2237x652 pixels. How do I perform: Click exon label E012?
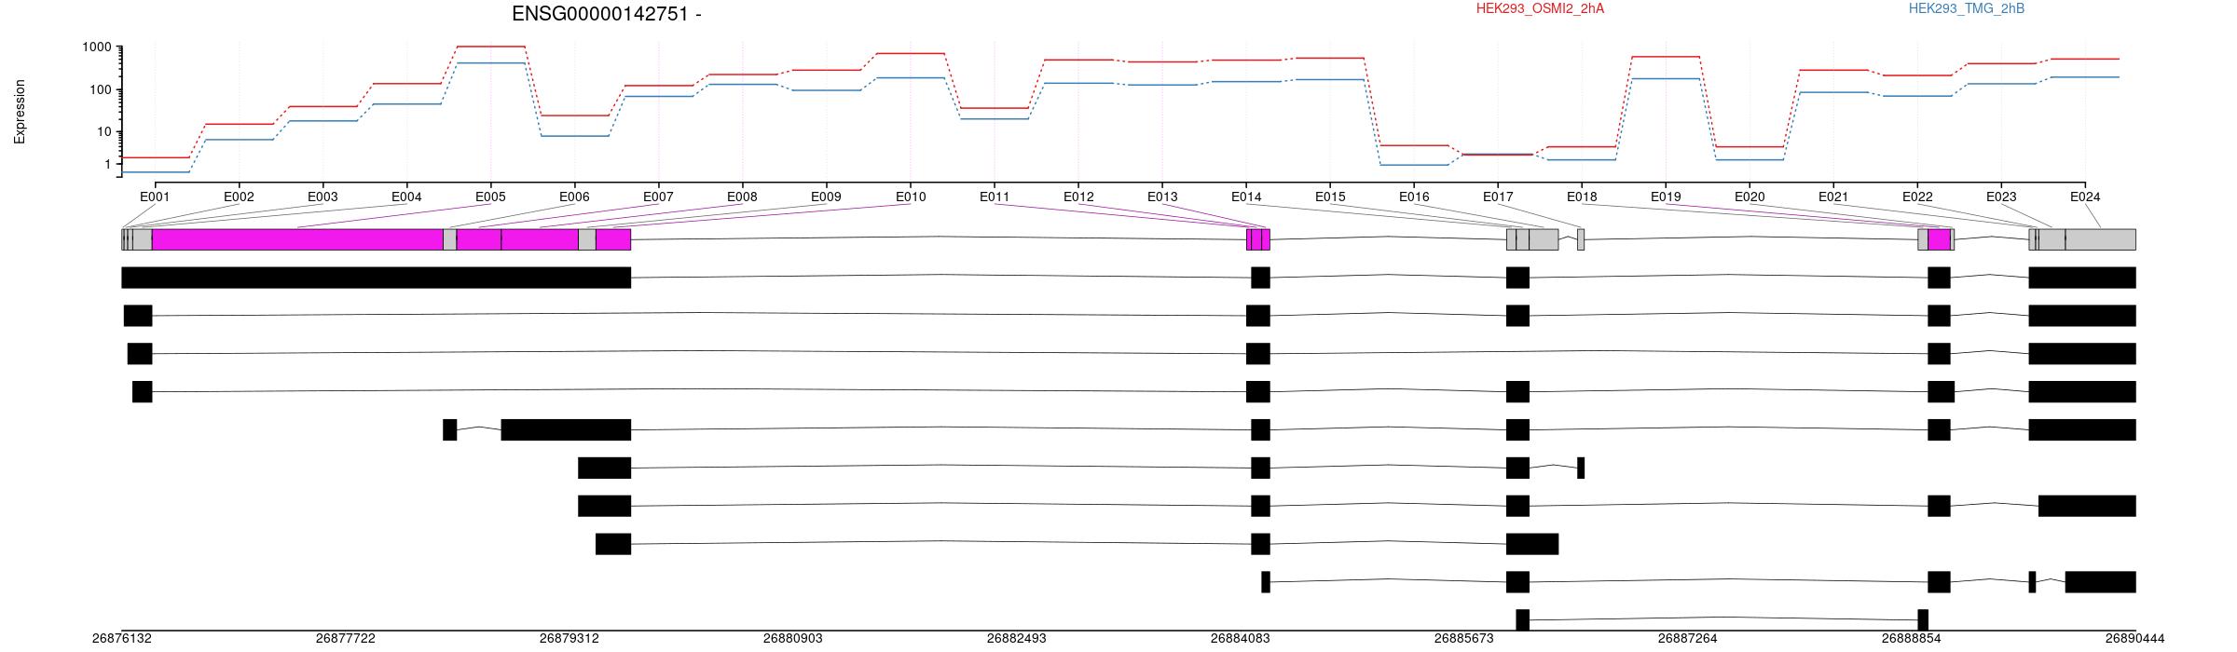click(x=1078, y=197)
